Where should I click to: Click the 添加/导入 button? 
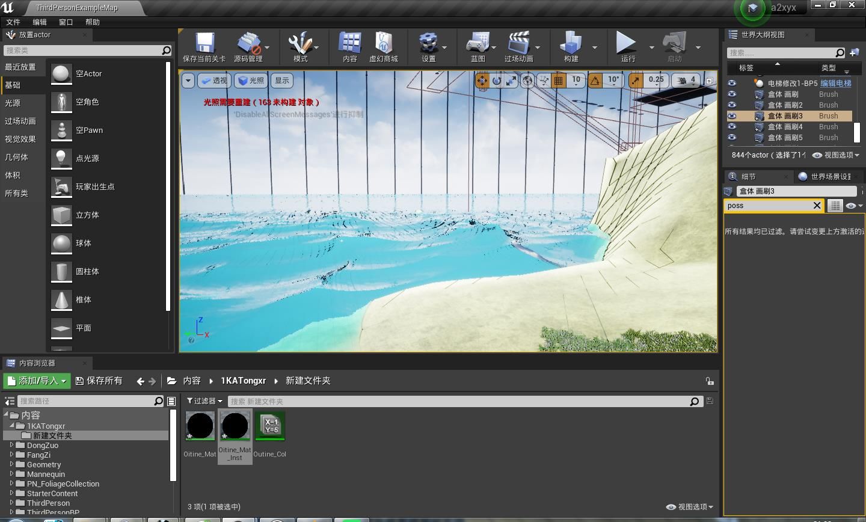[37, 381]
